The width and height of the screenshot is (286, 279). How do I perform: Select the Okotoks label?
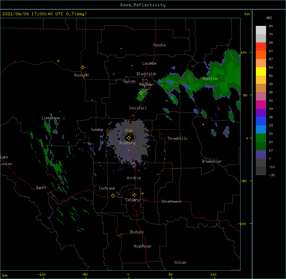(x=137, y=232)
